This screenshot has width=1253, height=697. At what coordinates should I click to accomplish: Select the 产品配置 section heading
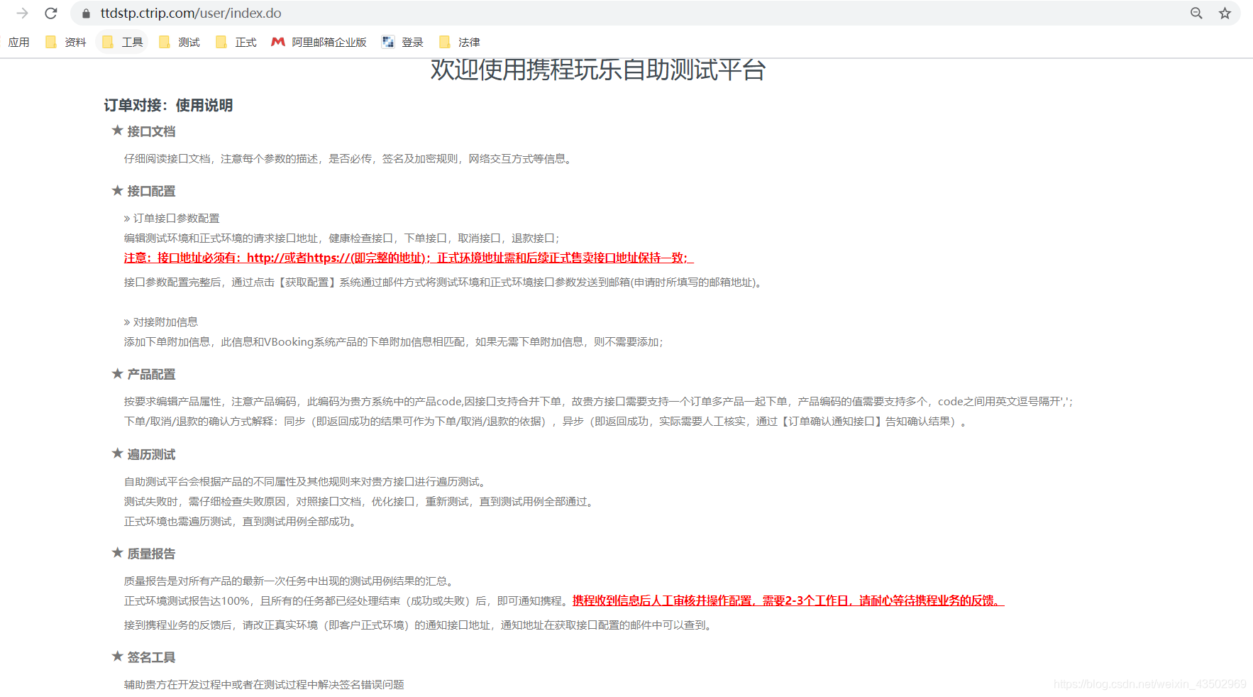point(151,374)
